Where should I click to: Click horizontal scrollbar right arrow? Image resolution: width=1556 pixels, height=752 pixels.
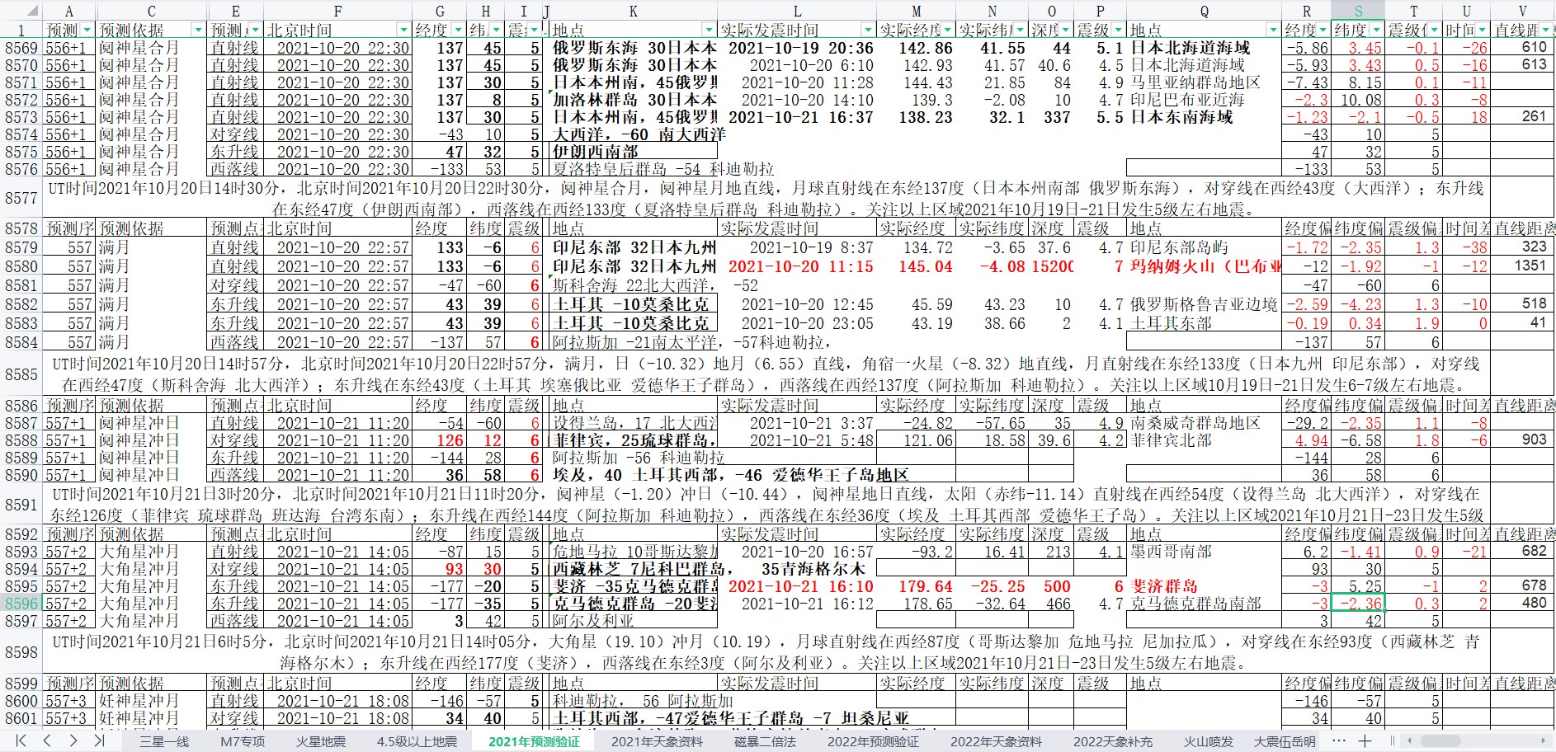point(1544,740)
